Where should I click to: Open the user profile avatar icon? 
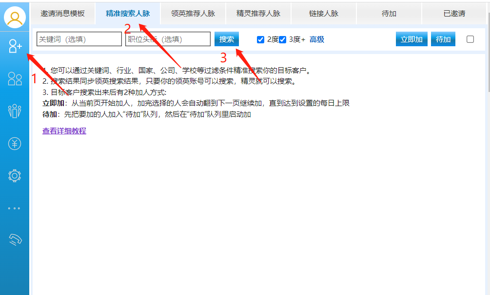pos(15,17)
